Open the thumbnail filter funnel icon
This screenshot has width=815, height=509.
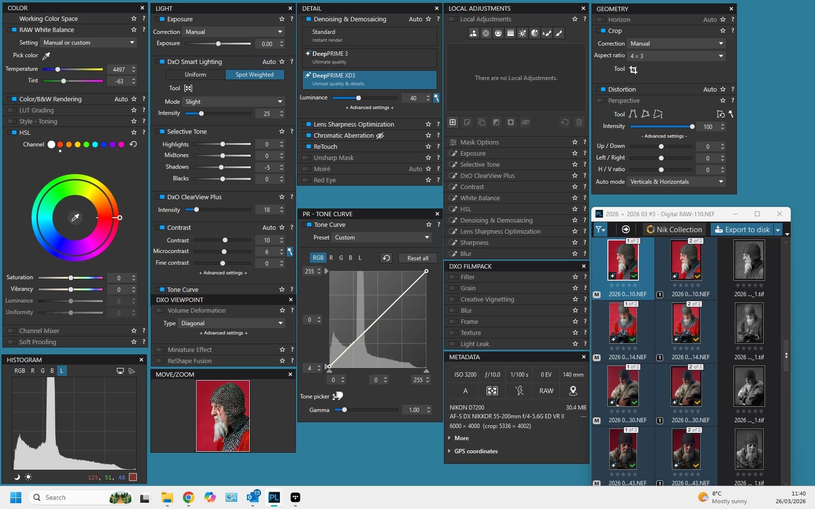600,230
